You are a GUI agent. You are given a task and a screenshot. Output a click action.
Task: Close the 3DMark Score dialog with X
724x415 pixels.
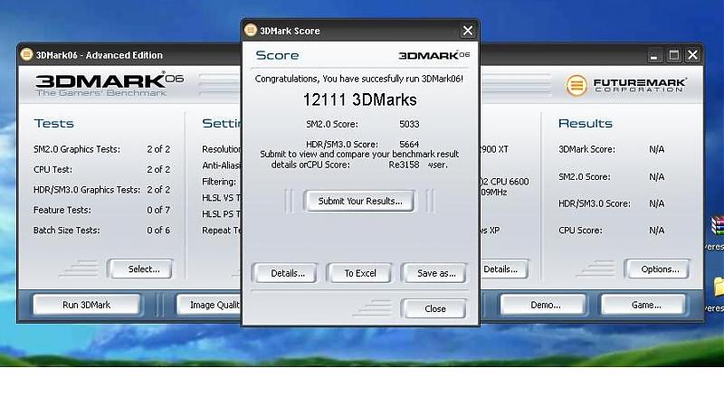[x=467, y=31]
